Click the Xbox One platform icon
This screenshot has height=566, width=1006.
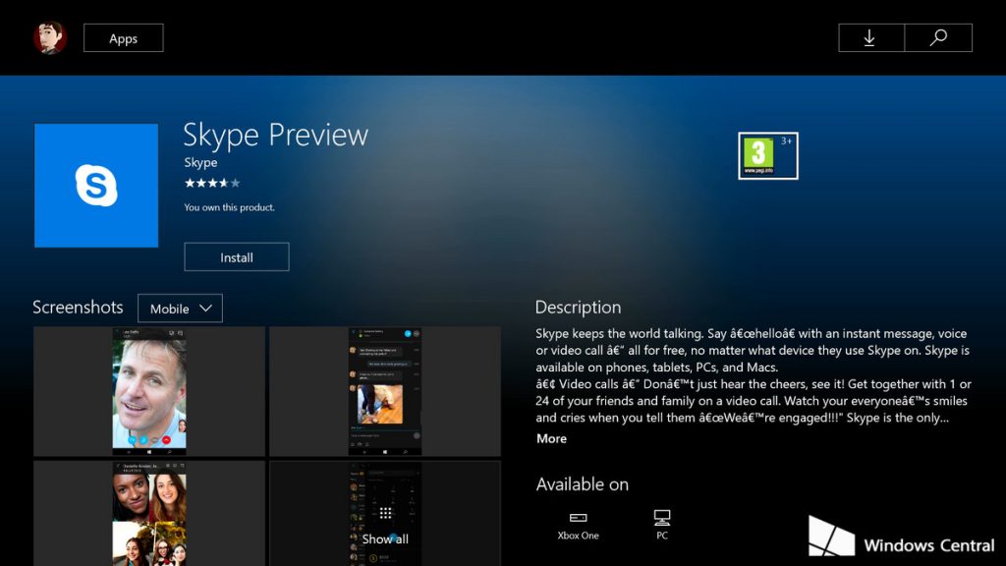(x=578, y=517)
